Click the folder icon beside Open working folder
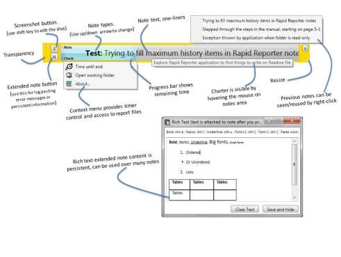The image size is (341, 257). click(x=69, y=75)
